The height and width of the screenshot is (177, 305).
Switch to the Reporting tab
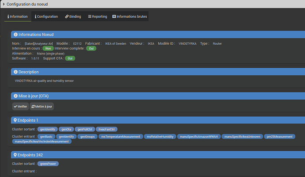pos(97,16)
